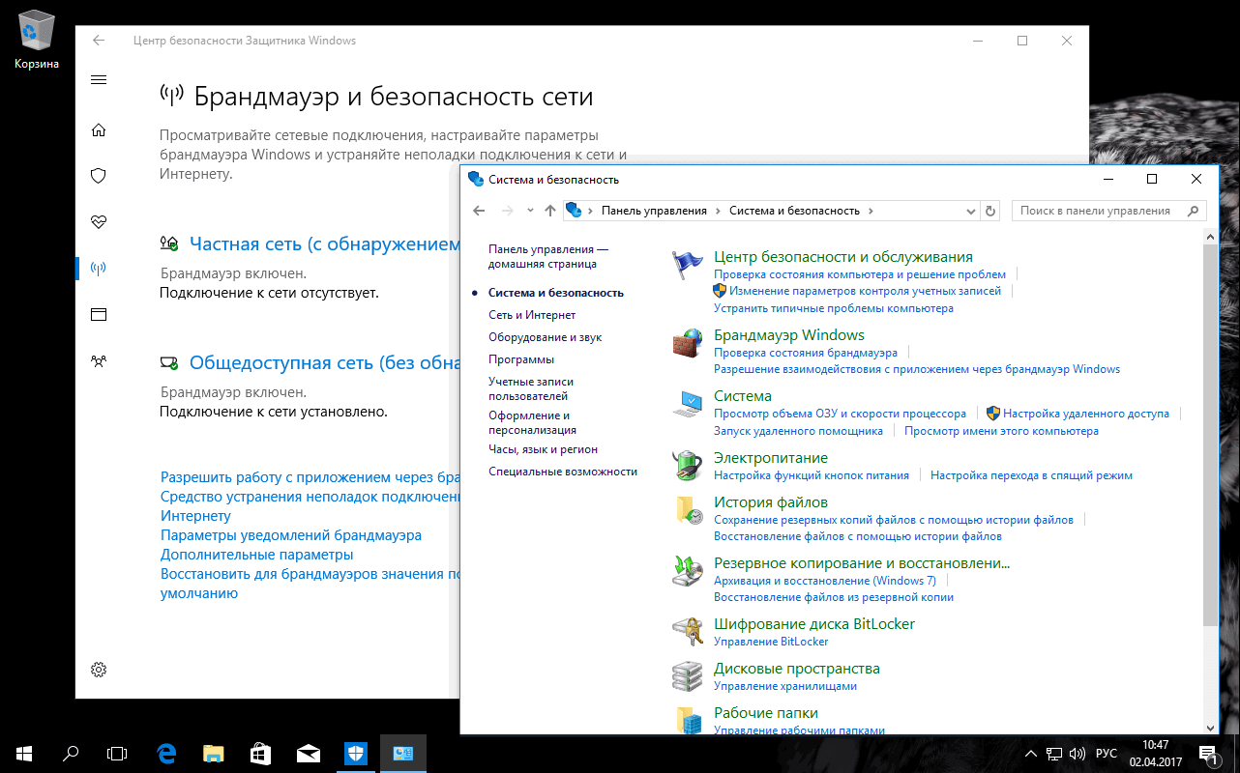
Task: Open Windows Start menu
Action: [23, 754]
